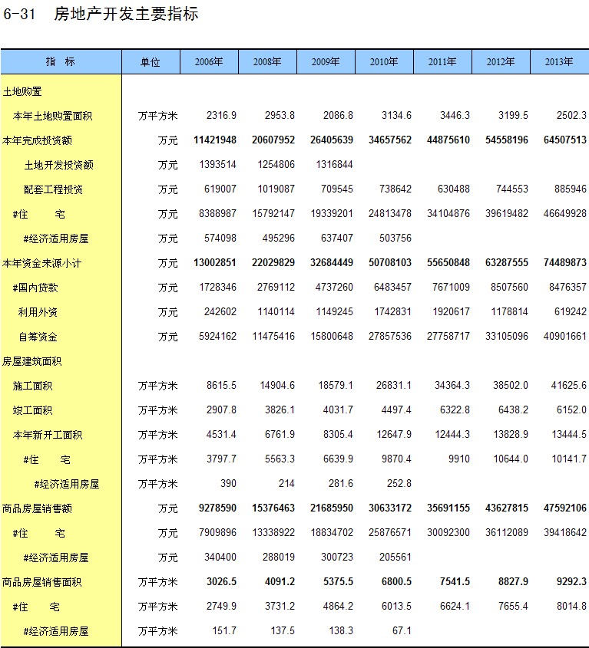Click the table title 房地产开发主要指标
Image resolution: width=589 pixels, height=648 pixels.
point(126,14)
